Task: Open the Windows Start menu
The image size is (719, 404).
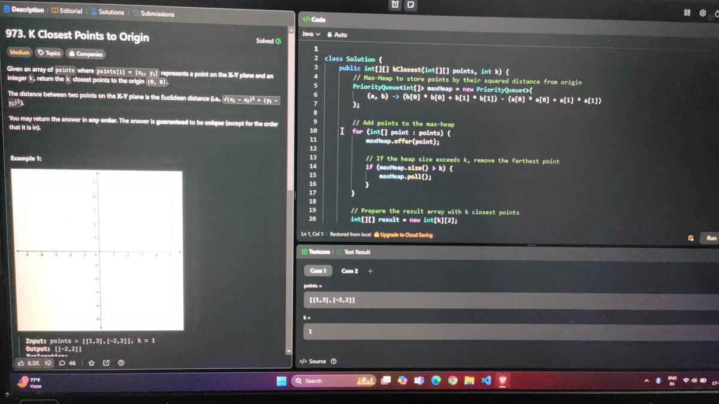Action: 280,381
